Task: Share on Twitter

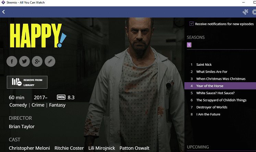Action: (24, 61)
